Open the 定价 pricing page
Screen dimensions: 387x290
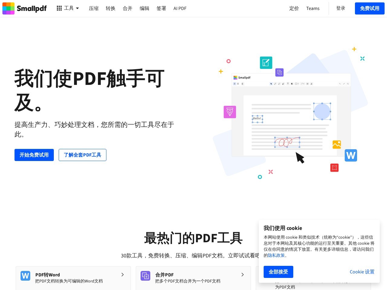[x=294, y=8]
